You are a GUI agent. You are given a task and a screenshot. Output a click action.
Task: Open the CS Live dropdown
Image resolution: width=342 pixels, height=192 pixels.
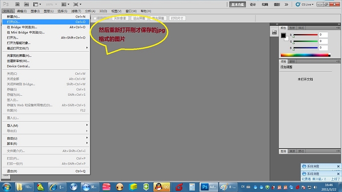pyautogui.click(x=307, y=4)
